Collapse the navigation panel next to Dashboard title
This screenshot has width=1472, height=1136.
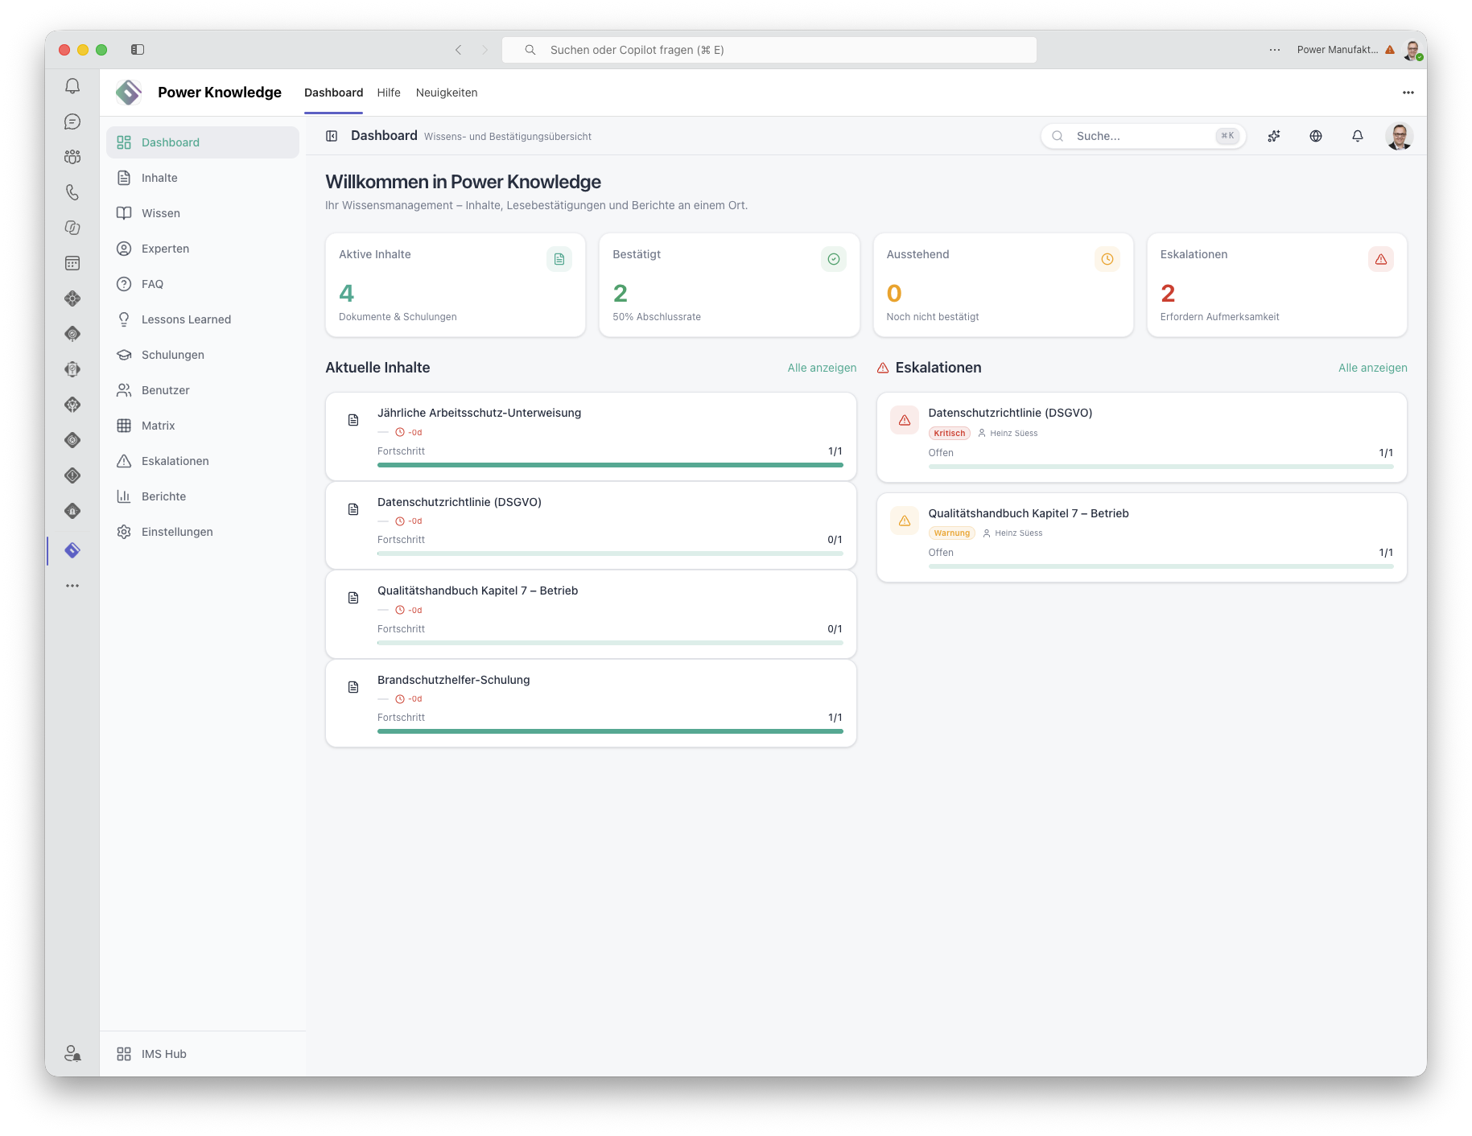[x=332, y=136]
